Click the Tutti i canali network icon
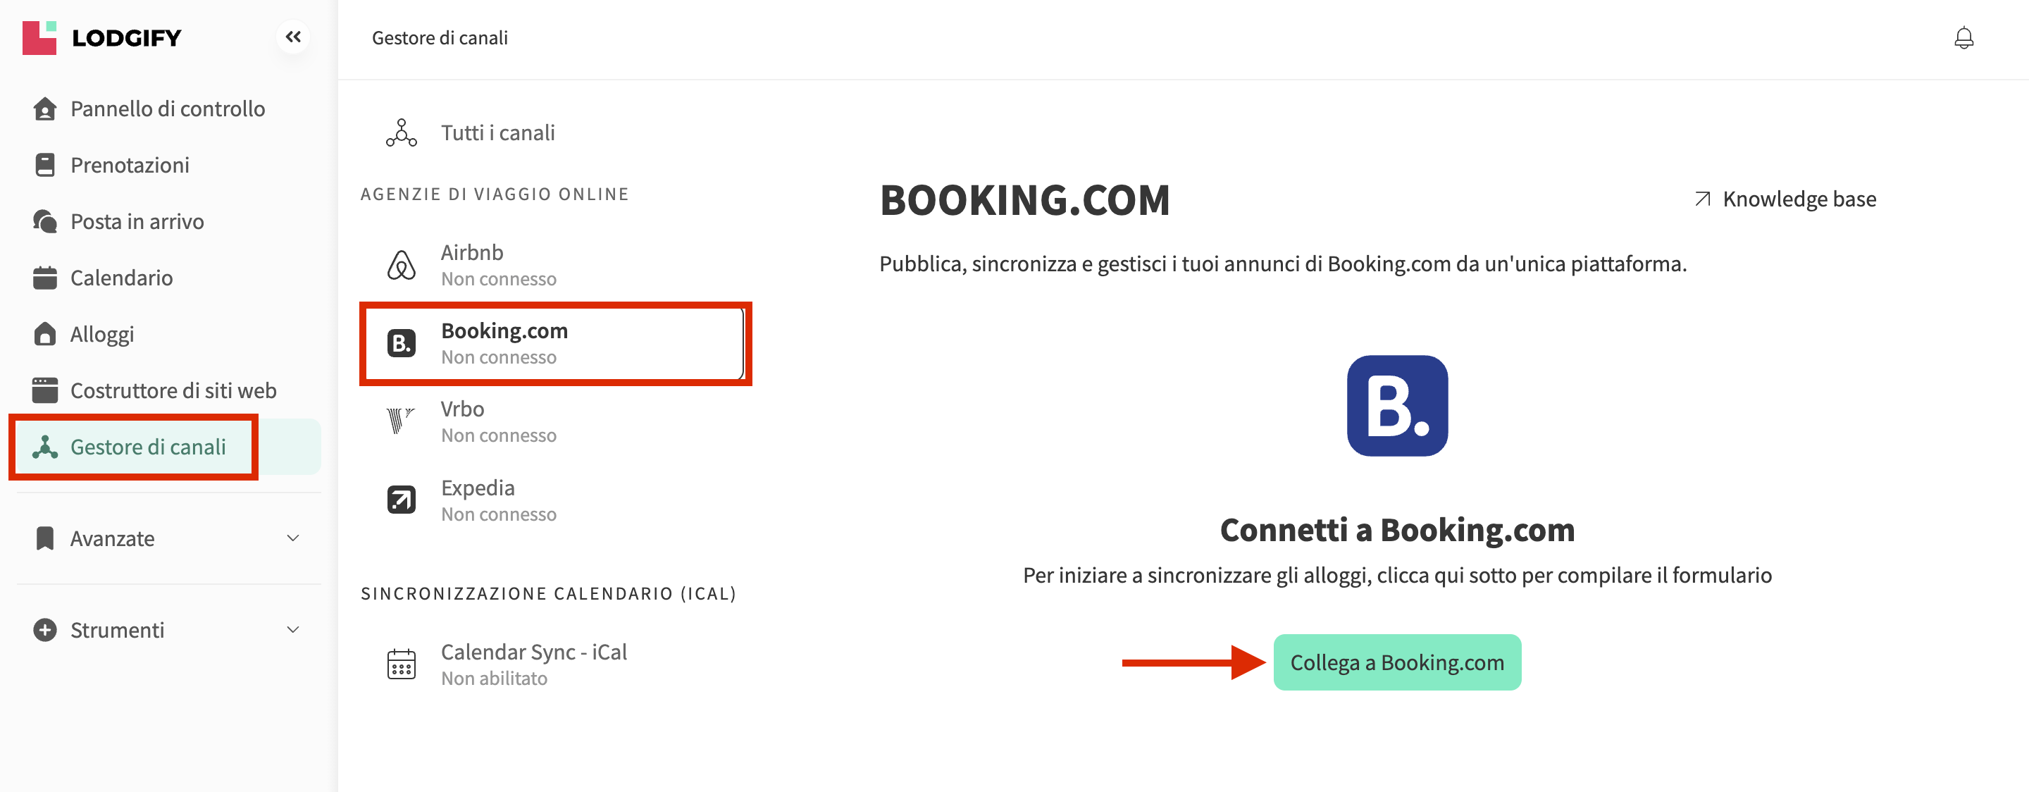 coord(401,132)
